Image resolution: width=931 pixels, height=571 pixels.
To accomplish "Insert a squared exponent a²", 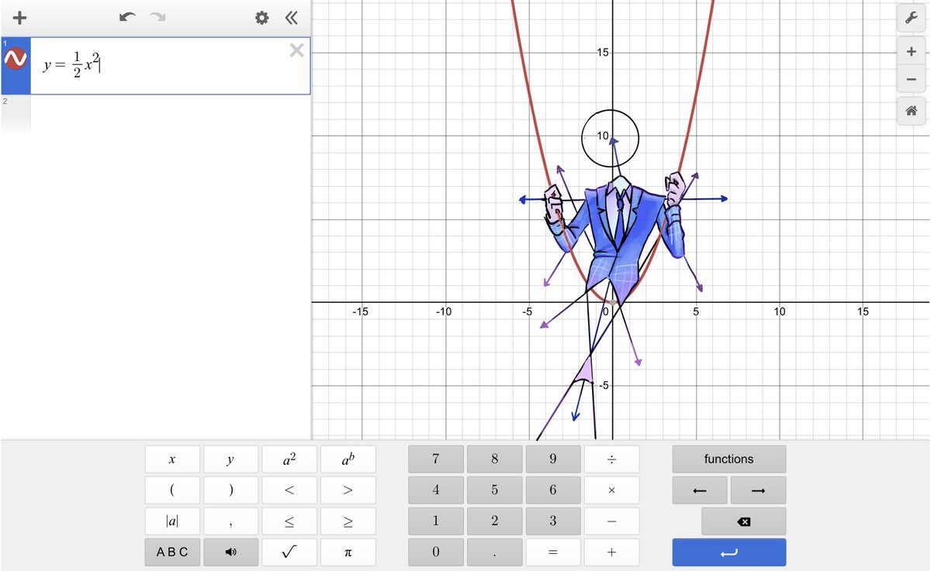I will point(289,459).
